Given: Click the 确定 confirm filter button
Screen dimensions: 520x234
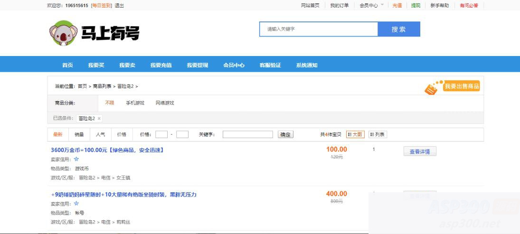Looking at the screenshot, I should (285, 135).
